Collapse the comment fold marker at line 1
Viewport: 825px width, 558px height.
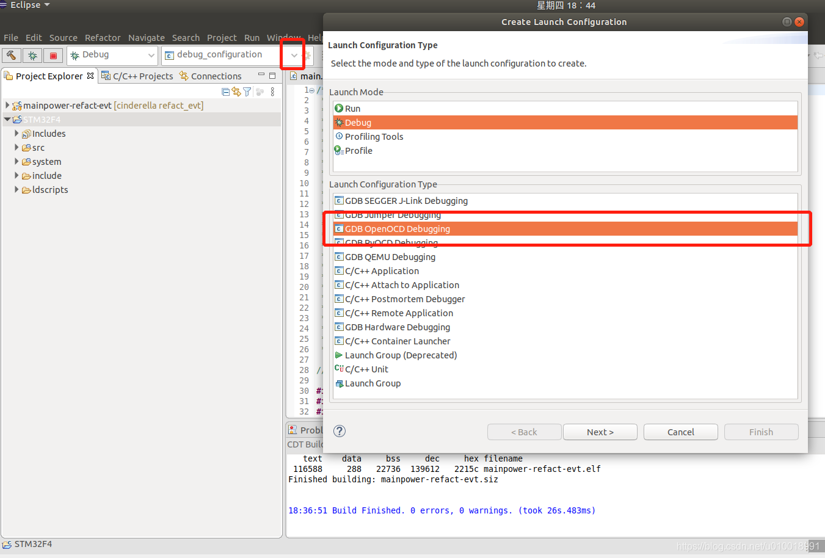coord(311,90)
